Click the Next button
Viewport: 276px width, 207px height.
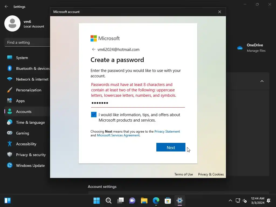[171, 147]
